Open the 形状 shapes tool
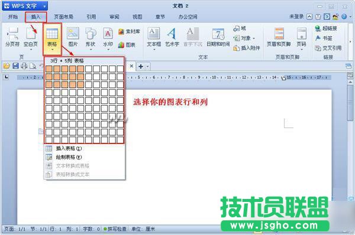The height and width of the screenshot is (235, 355). 91,37
